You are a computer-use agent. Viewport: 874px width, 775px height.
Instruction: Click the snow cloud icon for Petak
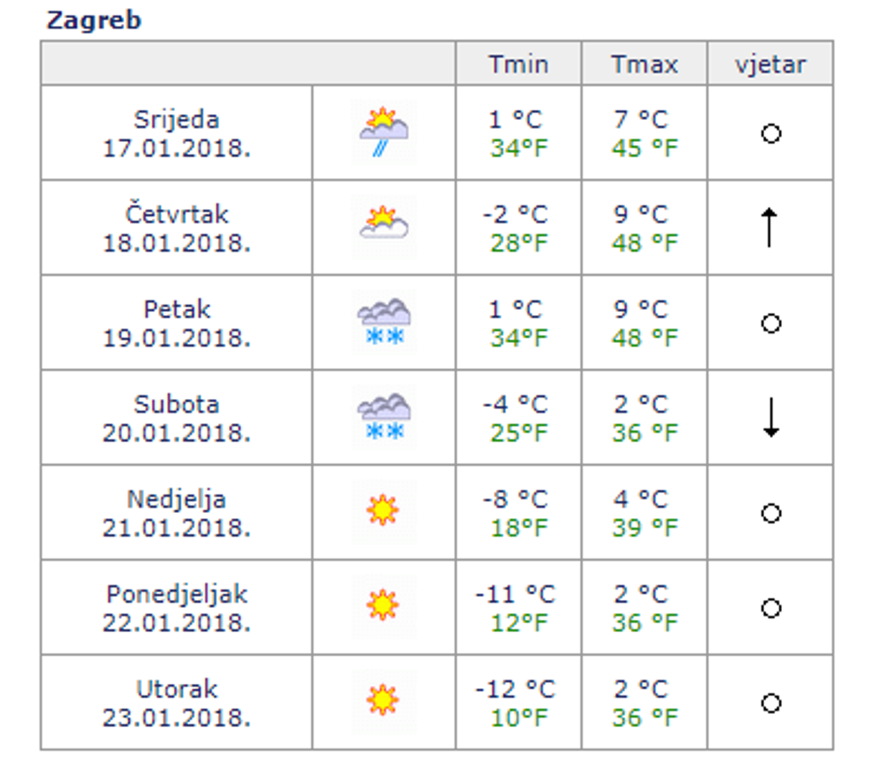point(384,322)
